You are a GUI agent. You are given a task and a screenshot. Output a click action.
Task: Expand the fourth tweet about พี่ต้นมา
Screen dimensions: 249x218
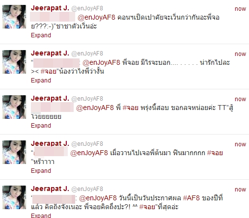[41, 171]
